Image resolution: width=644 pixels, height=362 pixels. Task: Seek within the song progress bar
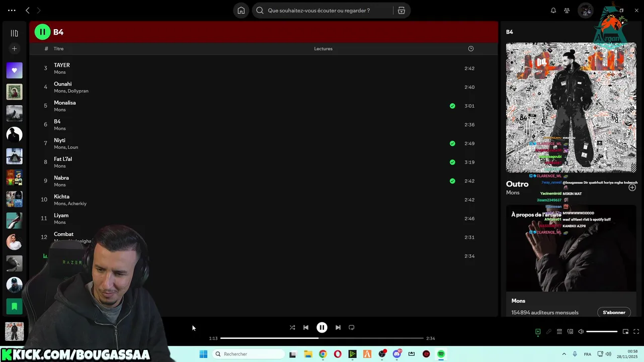(322, 338)
